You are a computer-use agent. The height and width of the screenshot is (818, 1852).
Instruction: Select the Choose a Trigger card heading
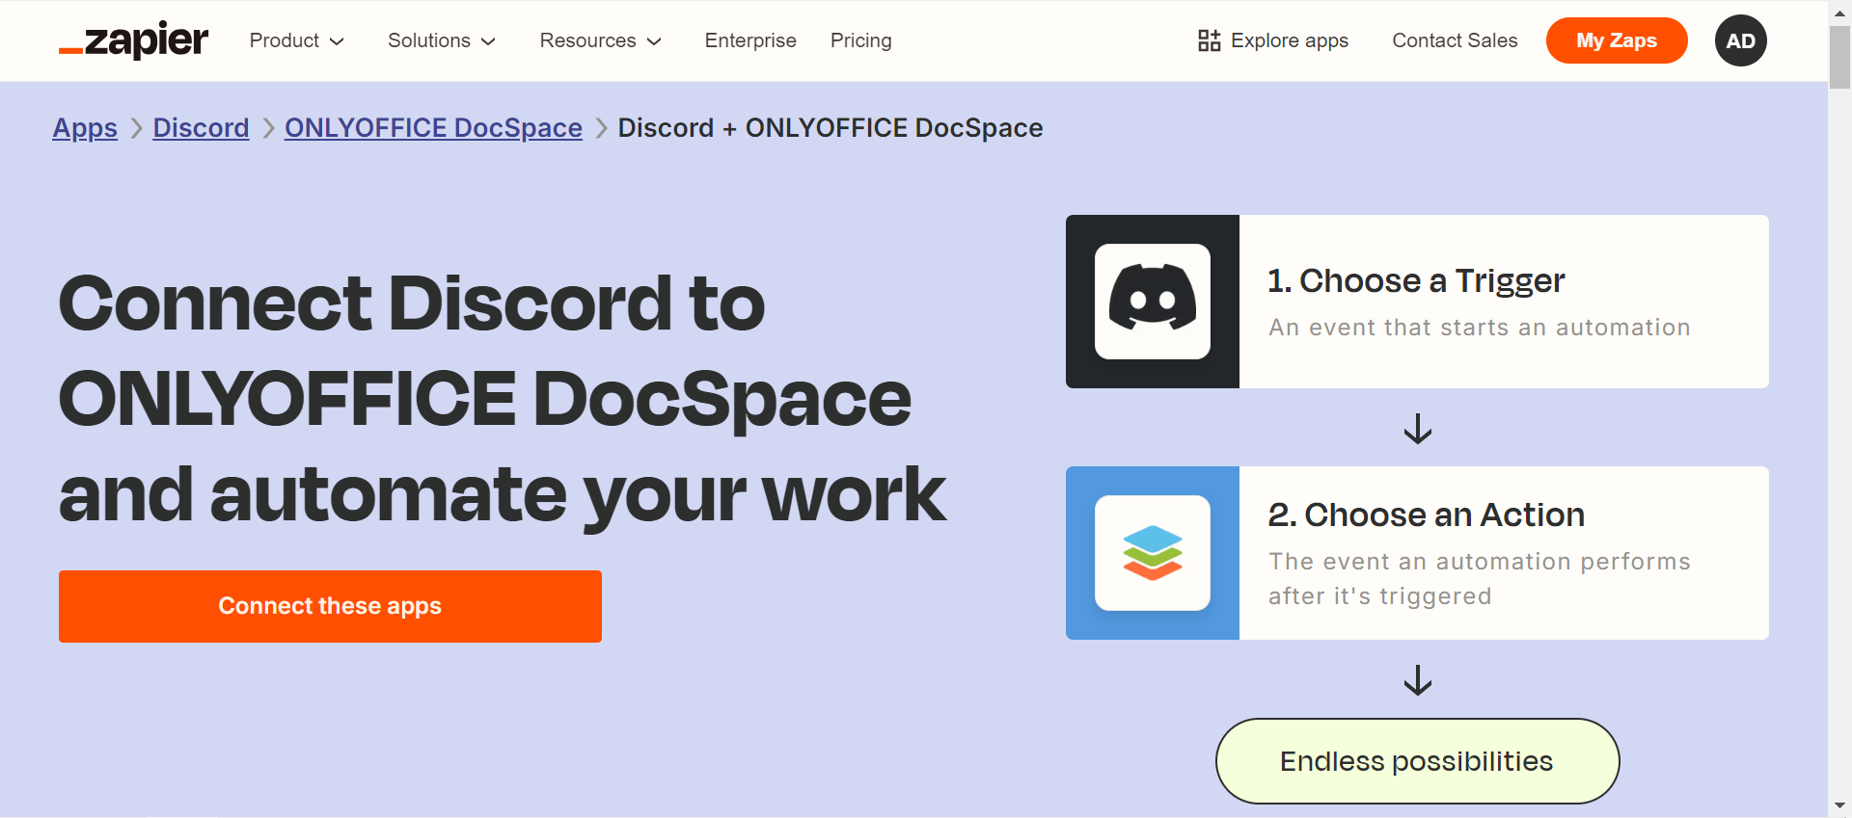coord(1415,280)
